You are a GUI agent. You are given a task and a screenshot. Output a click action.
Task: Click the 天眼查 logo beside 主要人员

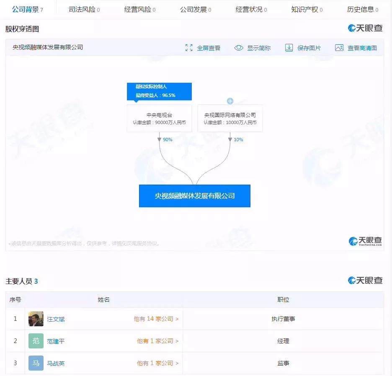pyautogui.click(x=365, y=280)
